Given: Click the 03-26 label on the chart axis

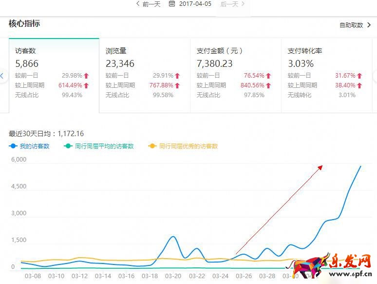Looking at the screenshot, I should point(244,276).
